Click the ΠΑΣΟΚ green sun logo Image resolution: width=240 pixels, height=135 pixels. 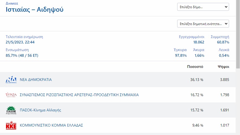click(11, 110)
